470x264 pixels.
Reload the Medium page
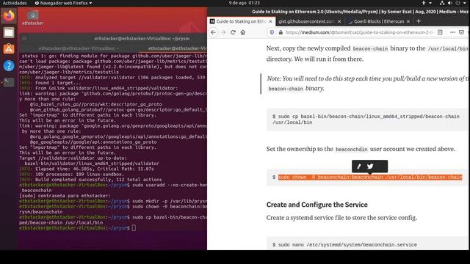tap(233, 32)
